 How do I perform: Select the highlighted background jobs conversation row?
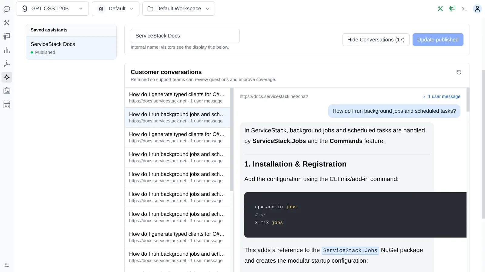point(177,117)
